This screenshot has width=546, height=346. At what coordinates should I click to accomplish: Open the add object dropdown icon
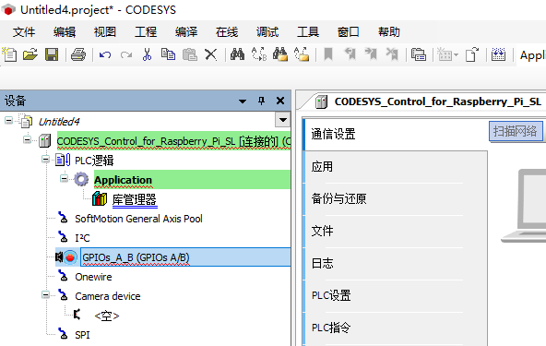pos(447,54)
